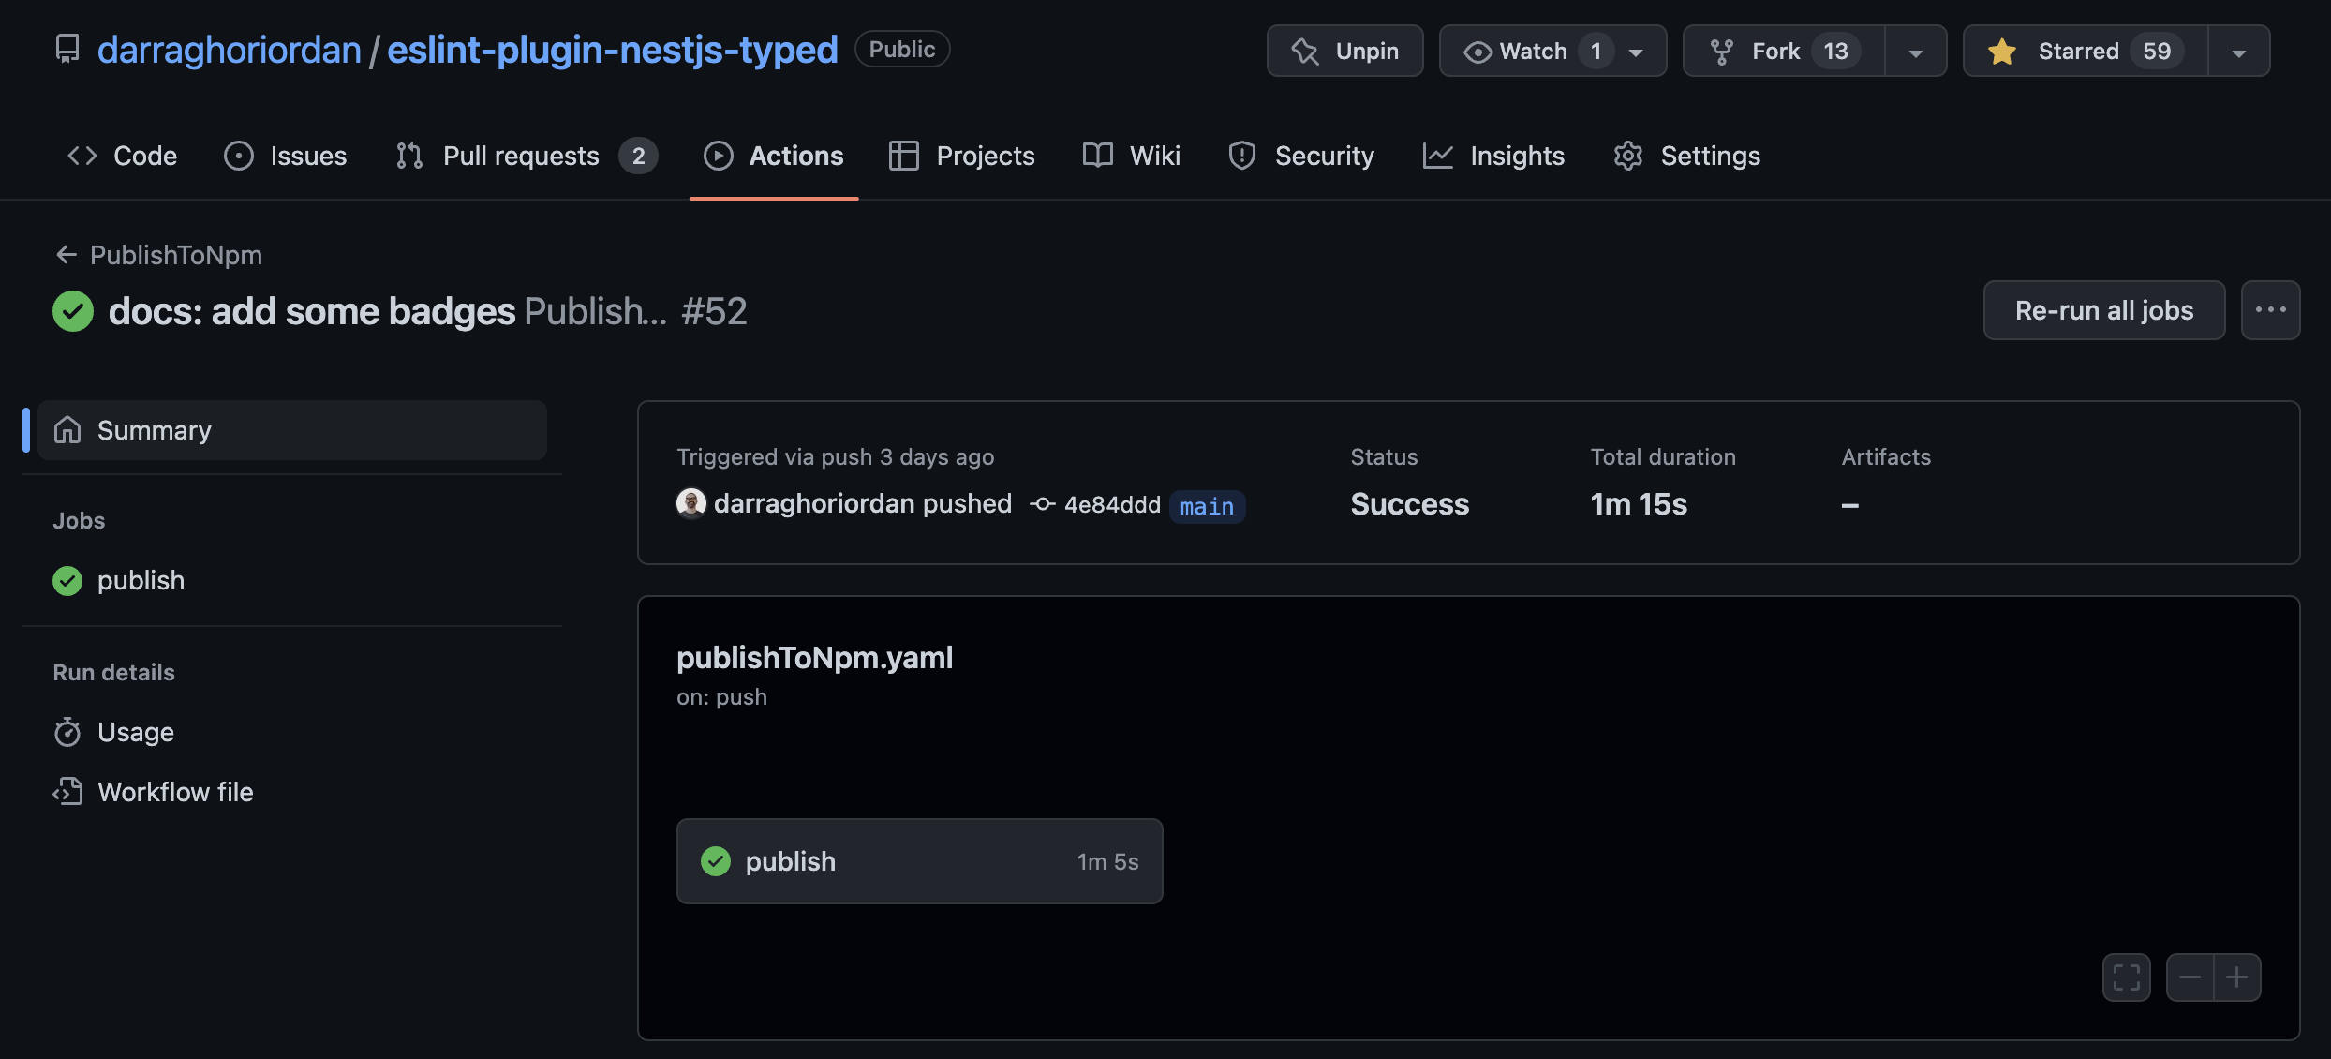Click the book icon on the Wiki tab
This screenshot has width=2331, height=1059.
(1098, 156)
